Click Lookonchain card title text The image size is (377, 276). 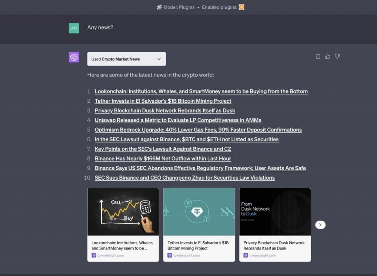122,245
